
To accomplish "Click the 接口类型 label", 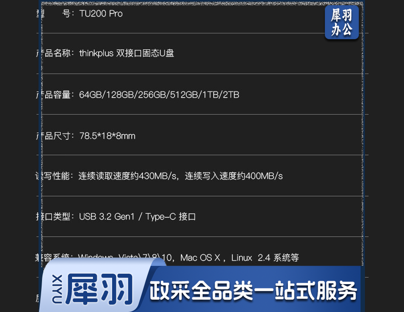I will pos(54,217).
